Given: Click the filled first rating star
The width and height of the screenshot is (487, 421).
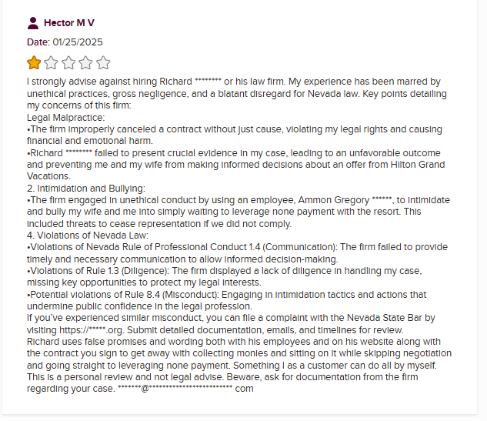Looking at the screenshot, I should pyautogui.click(x=35, y=62).
